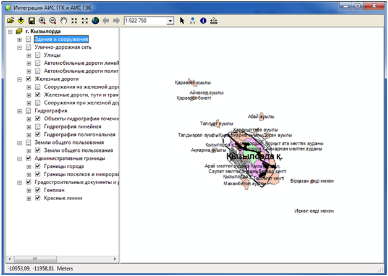
Task: Select the Zoom In magnifier tool
Action: pyautogui.click(x=42, y=20)
